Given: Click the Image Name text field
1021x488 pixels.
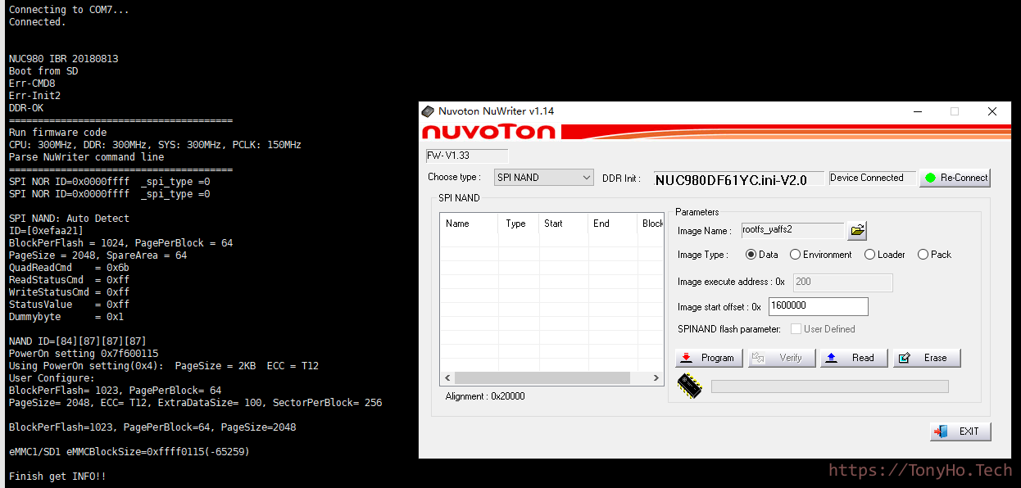Looking at the screenshot, I should click(792, 231).
